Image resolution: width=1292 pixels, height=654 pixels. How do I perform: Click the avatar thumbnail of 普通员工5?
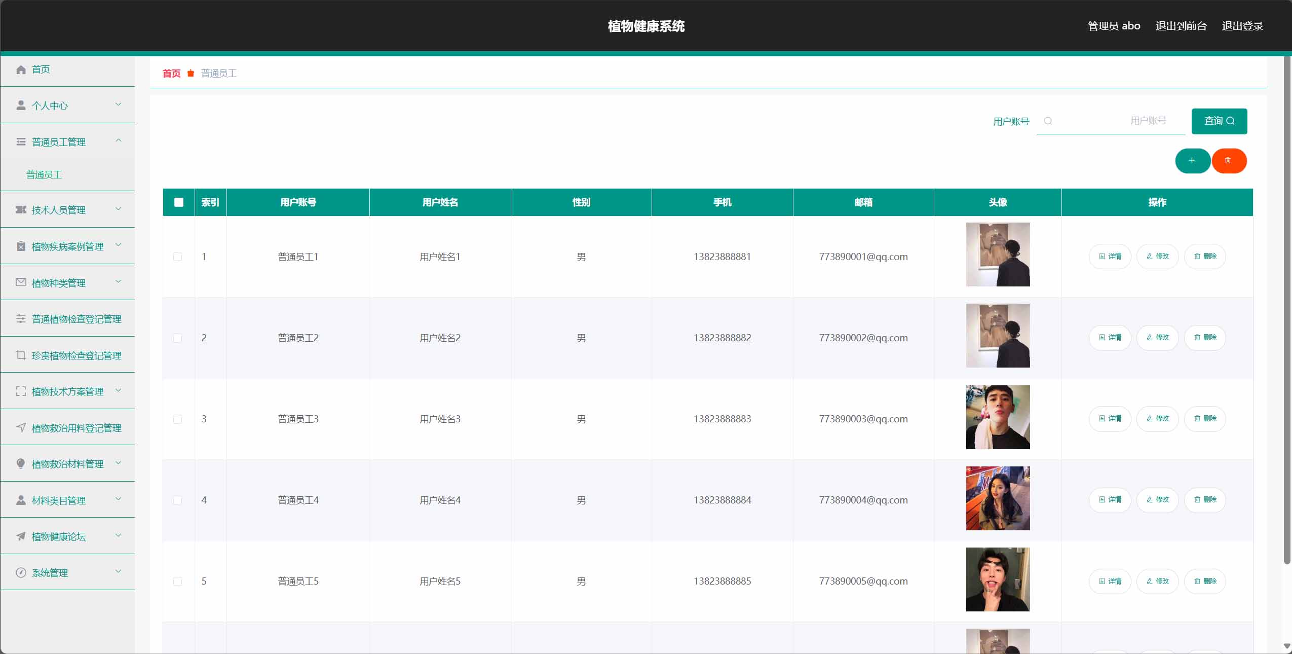click(x=998, y=579)
